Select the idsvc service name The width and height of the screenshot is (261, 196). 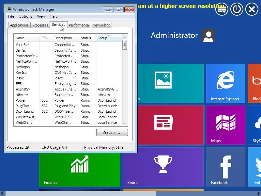20,78
